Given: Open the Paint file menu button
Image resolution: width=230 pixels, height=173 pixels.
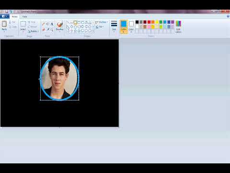Looking at the screenshot, I should (4, 16).
